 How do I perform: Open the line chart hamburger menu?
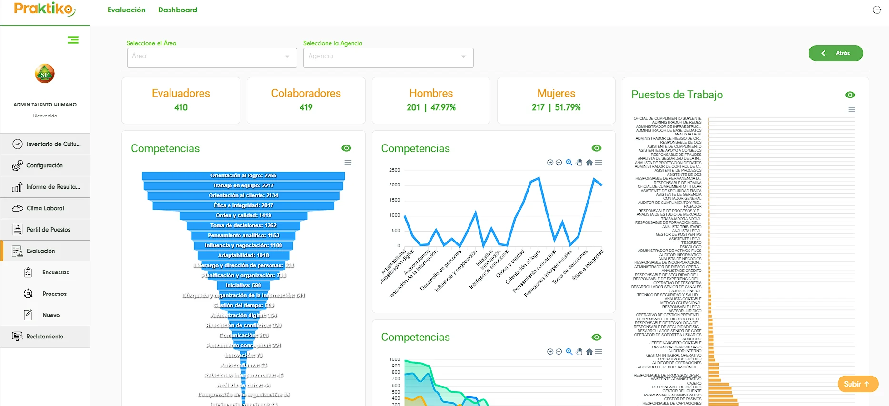[x=599, y=163]
